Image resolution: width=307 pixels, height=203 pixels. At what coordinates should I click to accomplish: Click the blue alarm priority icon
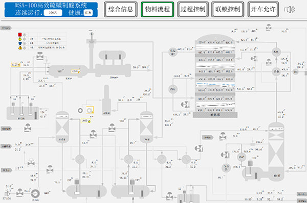(20, 43)
